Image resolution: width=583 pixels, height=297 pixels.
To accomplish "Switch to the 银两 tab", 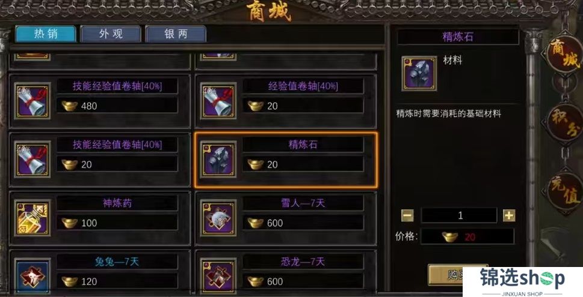I will click(x=176, y=34).
